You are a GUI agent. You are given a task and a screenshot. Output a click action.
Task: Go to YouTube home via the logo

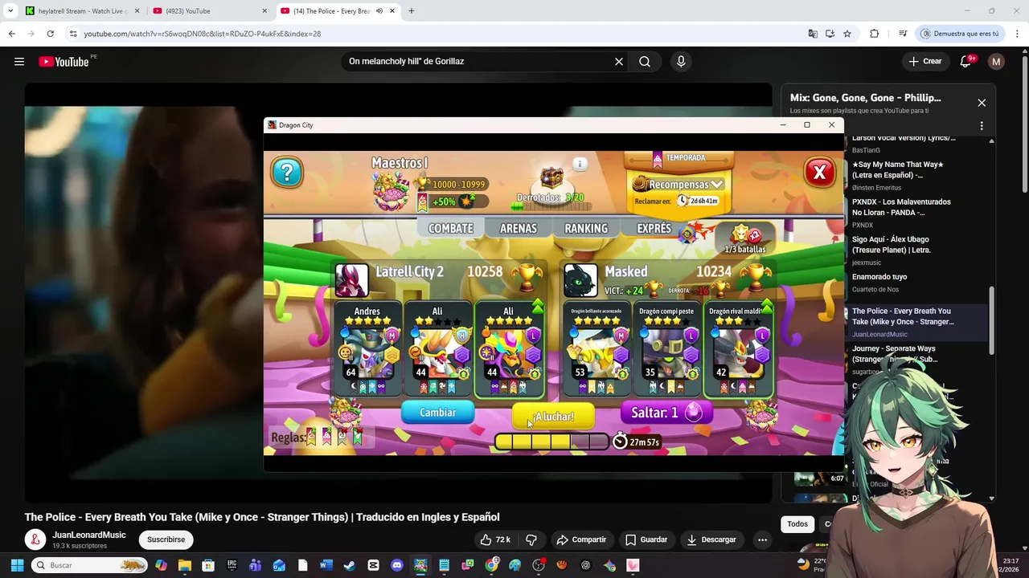coord(64,62)
